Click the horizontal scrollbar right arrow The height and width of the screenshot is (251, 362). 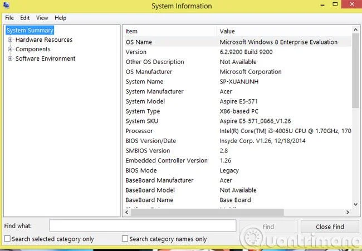[x=348, y=212]
